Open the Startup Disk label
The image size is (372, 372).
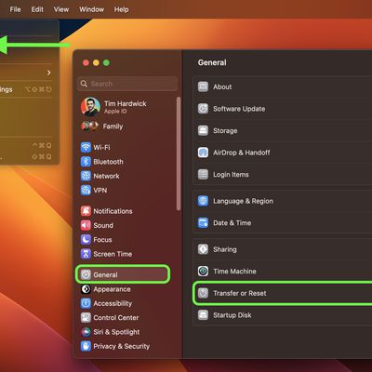[232, 315]
